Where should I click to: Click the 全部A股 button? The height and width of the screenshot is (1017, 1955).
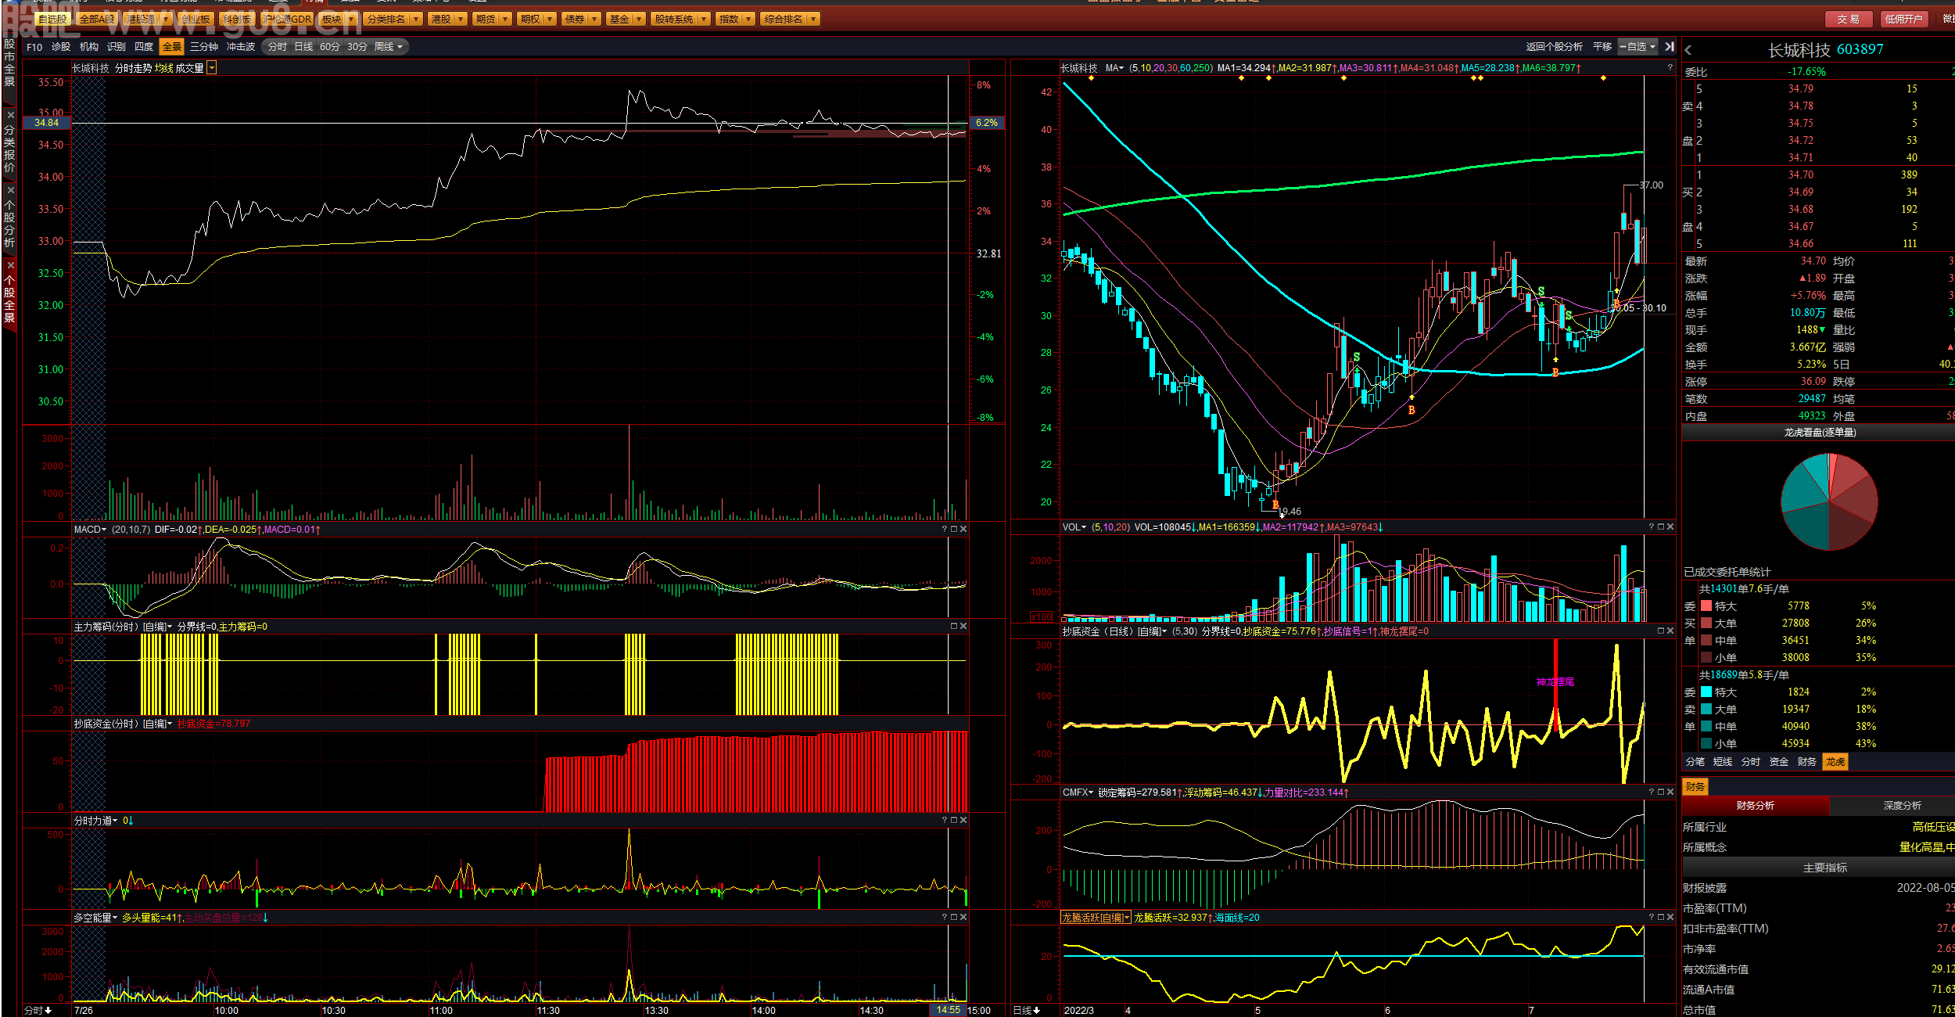[x=97, y=19]
